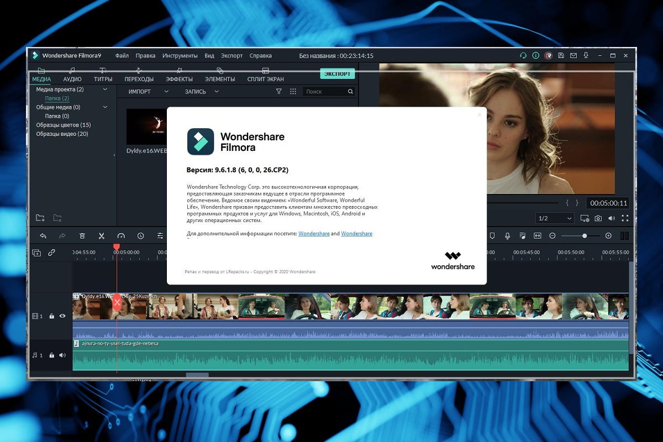Toggle the lock on video track 1
This screenshot has width=663, height=442.
[x=51, y=316]
